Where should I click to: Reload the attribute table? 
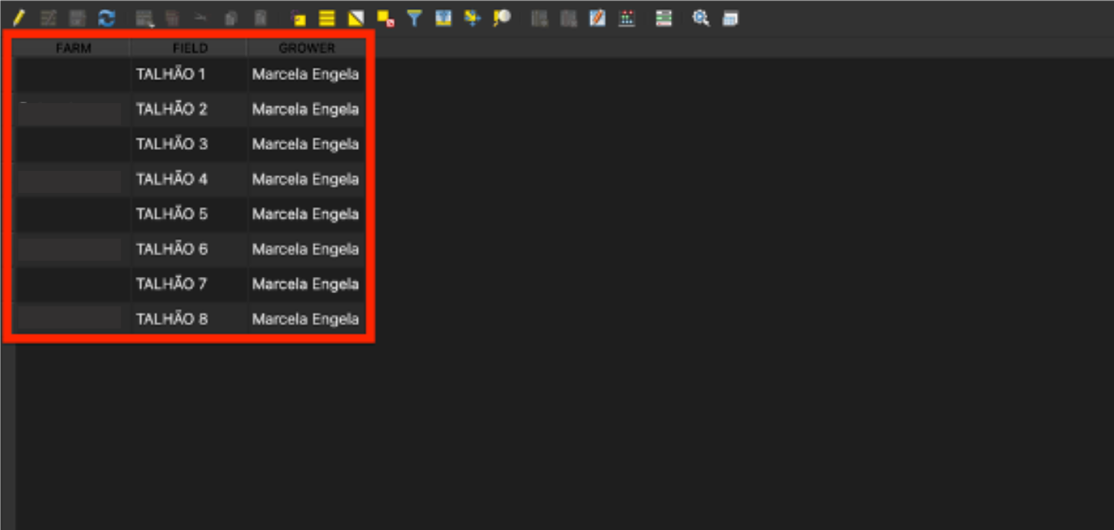click(106, 18)
